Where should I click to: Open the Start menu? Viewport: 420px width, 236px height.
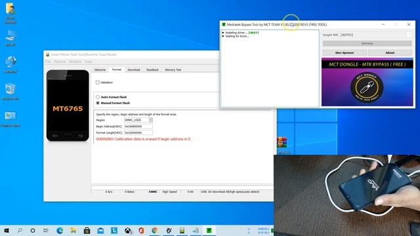(x=7, y=230)
